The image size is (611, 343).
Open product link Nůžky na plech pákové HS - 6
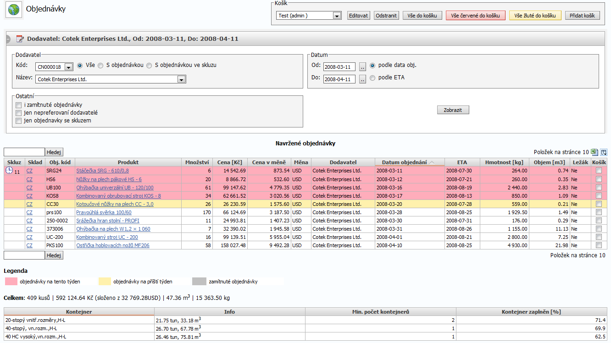point(109,179)
